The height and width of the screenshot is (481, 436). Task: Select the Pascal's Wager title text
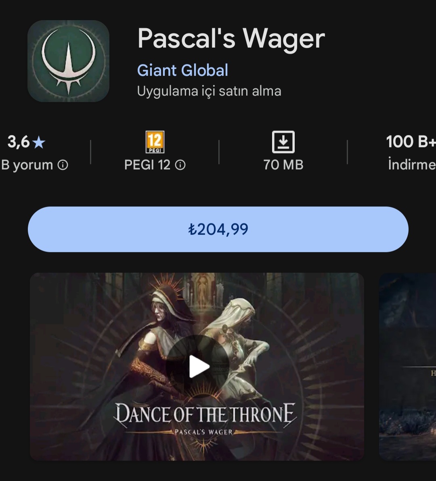pyautogui.click(x=231, y=39)
